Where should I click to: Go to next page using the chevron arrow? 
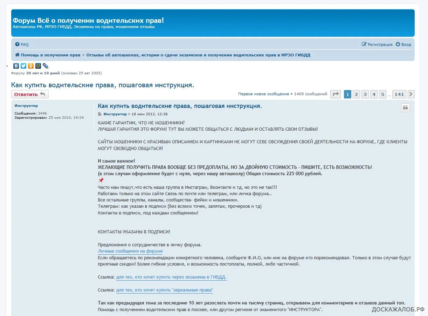(x=411, y=94)
